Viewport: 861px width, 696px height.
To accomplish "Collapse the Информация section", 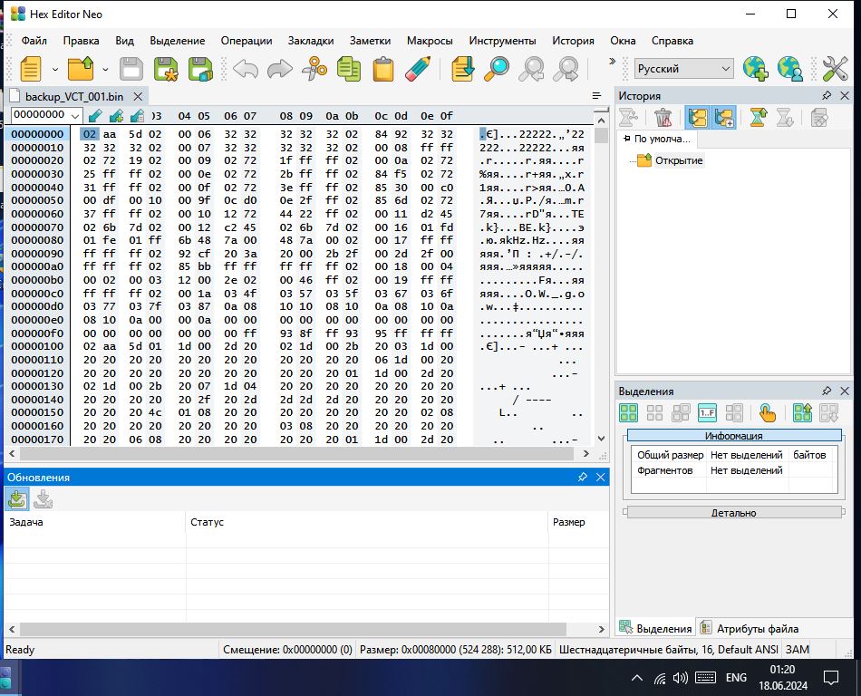I will coord(734,436).
